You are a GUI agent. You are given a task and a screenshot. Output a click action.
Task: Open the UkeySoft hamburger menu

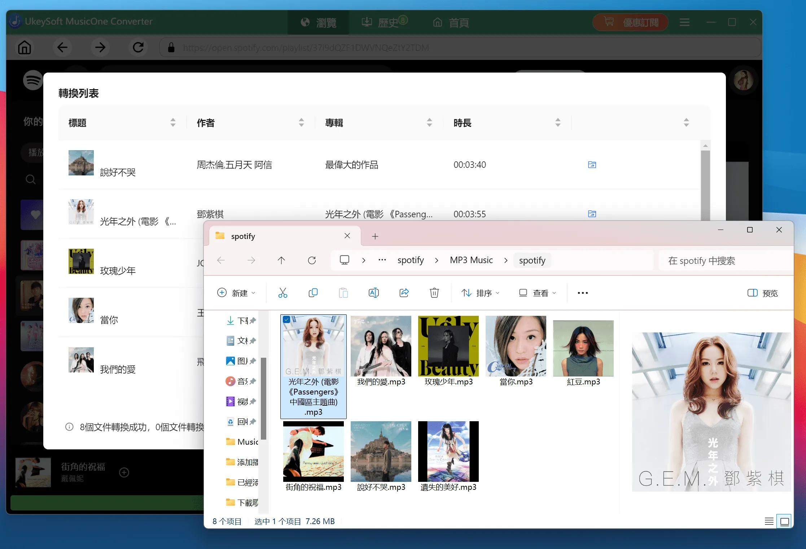coord(684,22)
